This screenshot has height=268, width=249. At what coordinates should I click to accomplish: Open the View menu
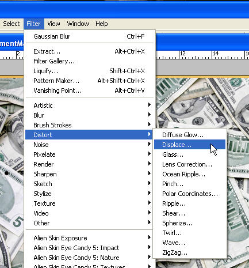[53, 24]
